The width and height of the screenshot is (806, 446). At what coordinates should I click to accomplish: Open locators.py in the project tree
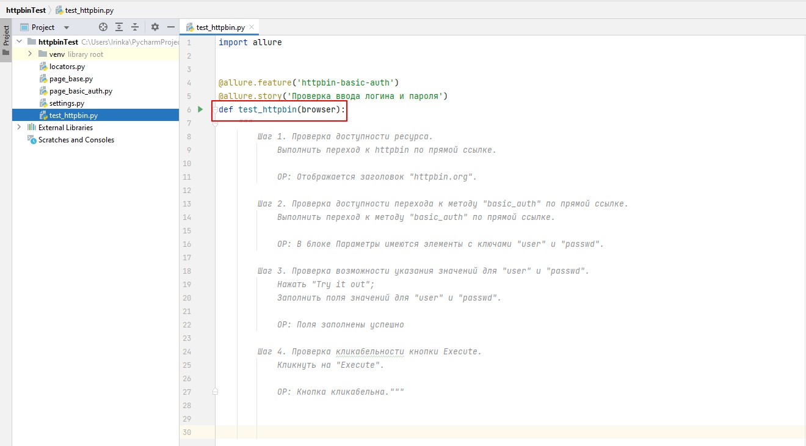(x=67, y=67)
